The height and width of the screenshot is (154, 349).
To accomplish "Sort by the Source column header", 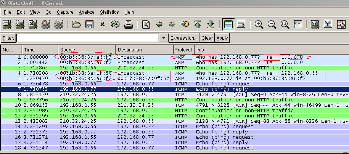I will [x=87, y=50].
